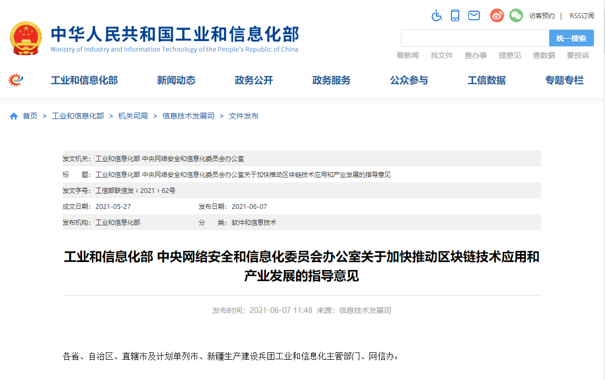Screen dimensions: 605x380
Task: Click 机关司局 in the breadcrumb
Action: 133,116
